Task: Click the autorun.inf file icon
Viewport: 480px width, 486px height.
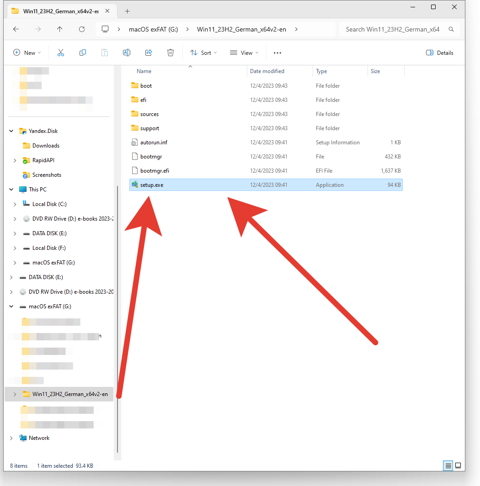Action: point(135,142)
